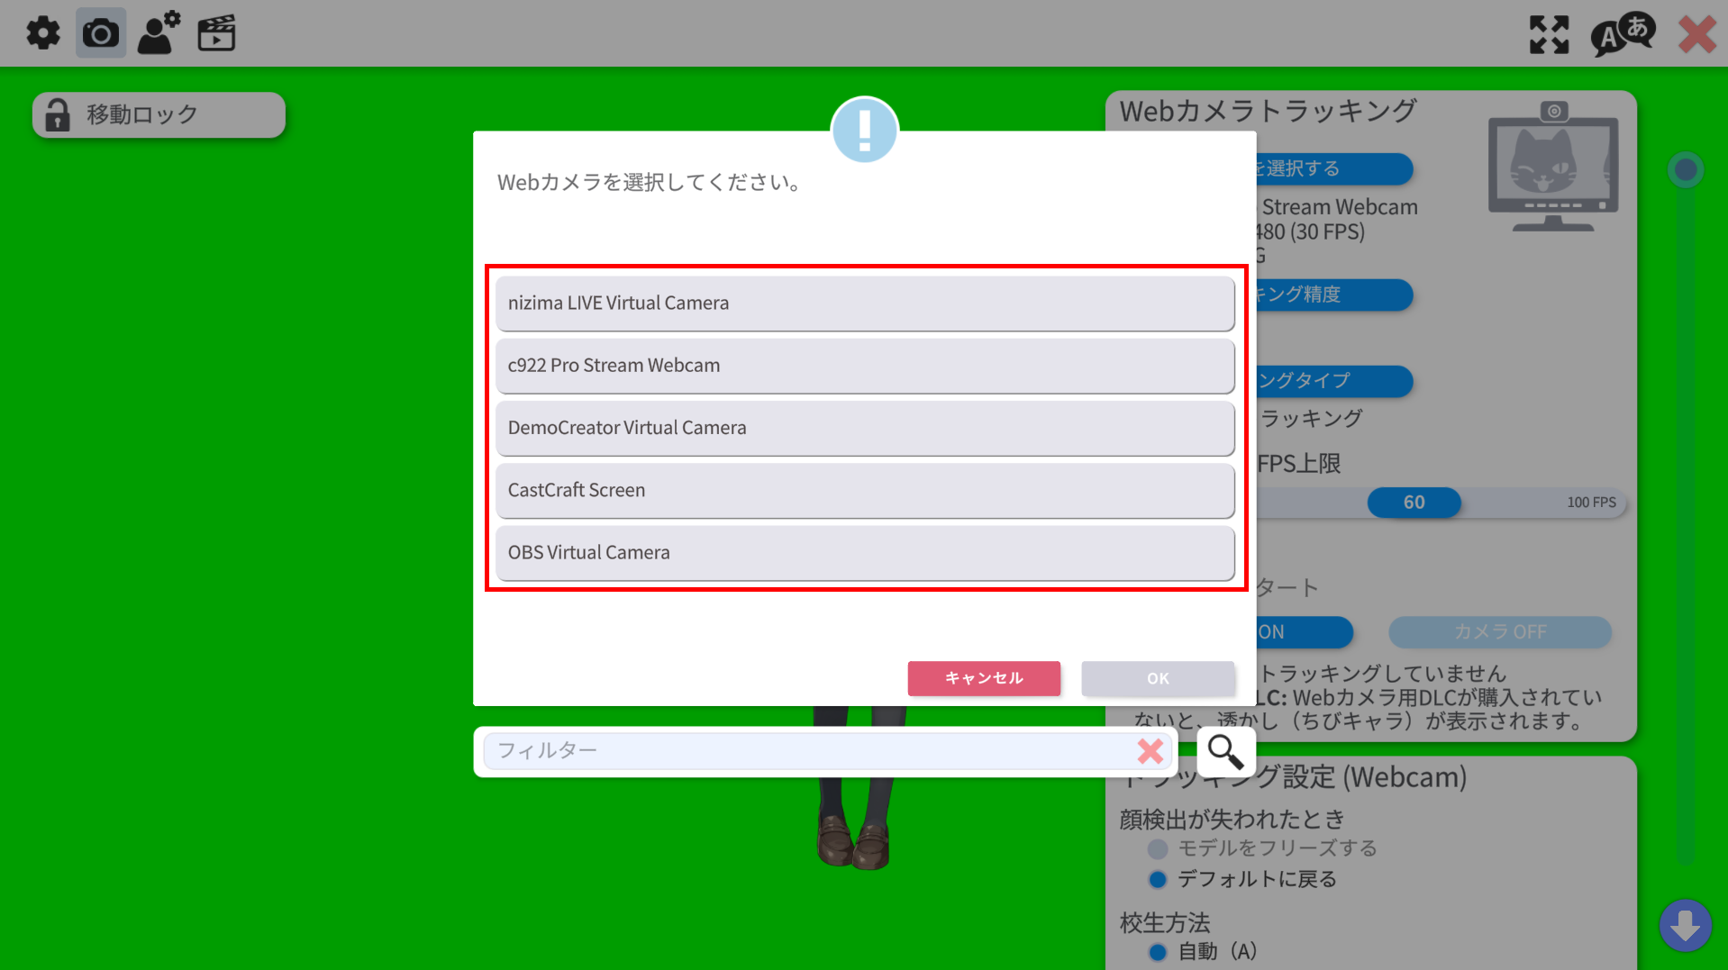Click the magnifier search icon
Screen dimensions: 1728x970
coord(1225,751)
